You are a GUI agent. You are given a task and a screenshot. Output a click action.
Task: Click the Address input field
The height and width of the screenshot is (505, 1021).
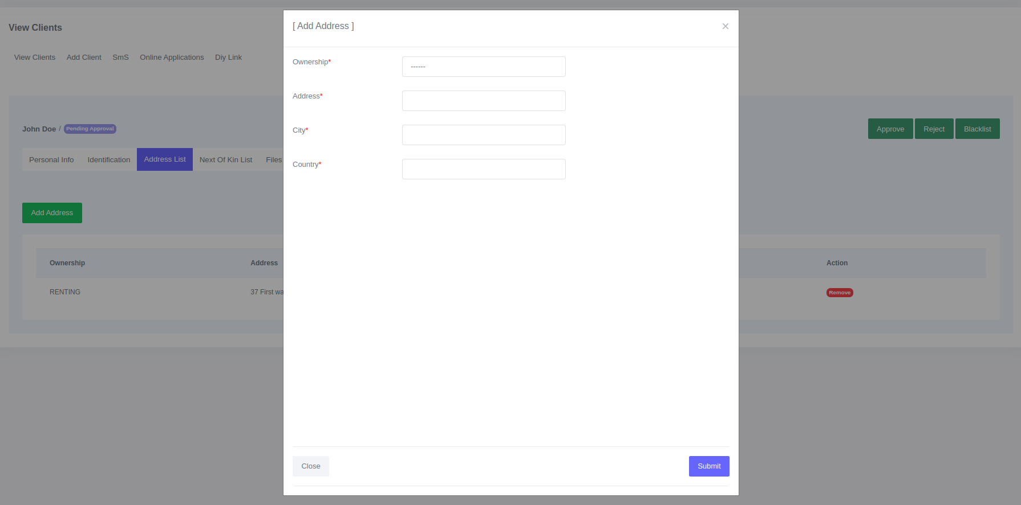tap(484, 101)
